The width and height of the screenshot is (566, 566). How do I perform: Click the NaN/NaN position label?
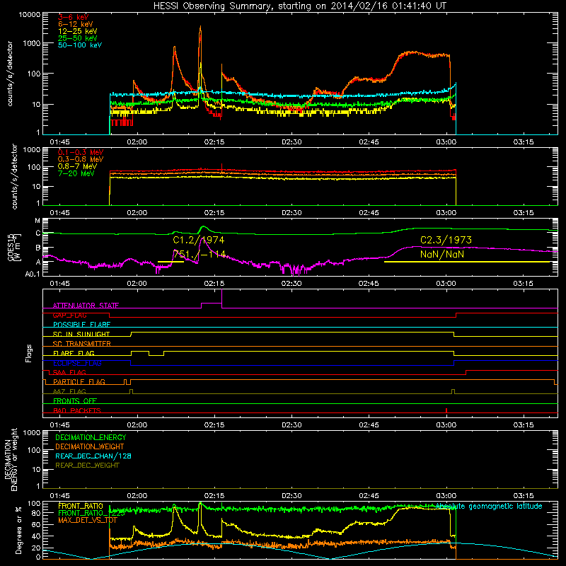click(441, 254)
